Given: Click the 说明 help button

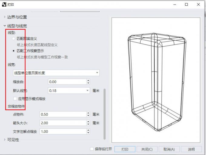Looking at the screenshot, I should coord(191,149).
